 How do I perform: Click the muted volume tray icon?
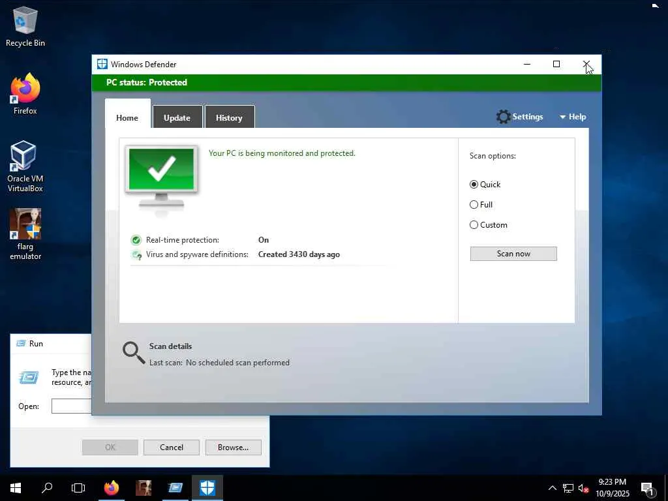(584, 488)
